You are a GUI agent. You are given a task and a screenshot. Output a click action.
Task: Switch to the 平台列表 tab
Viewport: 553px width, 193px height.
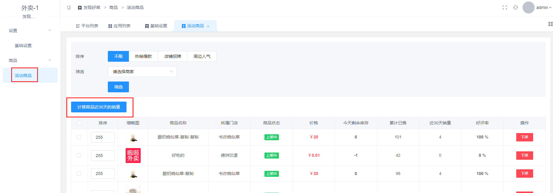[87, 26]
